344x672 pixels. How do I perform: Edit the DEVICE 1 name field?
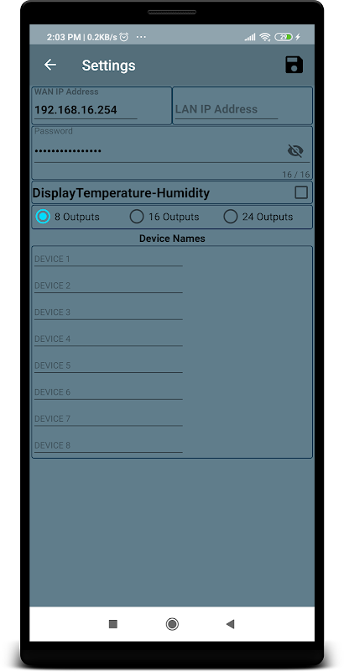coord(108,259)
